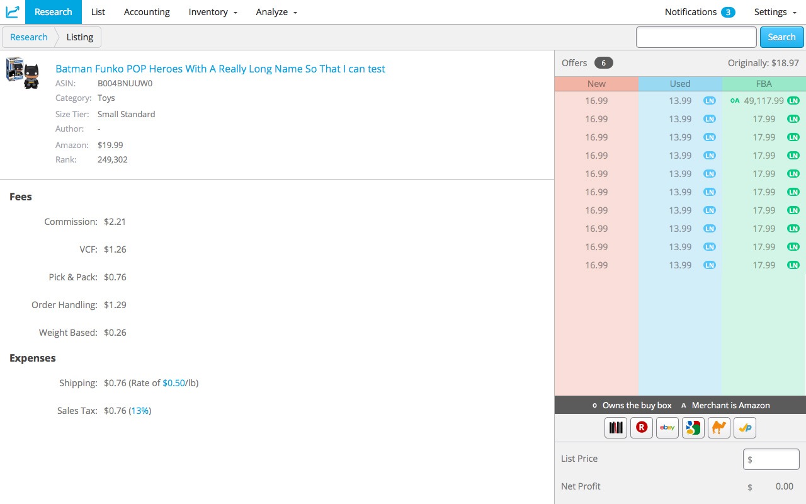Screen dimensions: 806x504
Task: Click the Used offers column header
Action: (680, 84)
